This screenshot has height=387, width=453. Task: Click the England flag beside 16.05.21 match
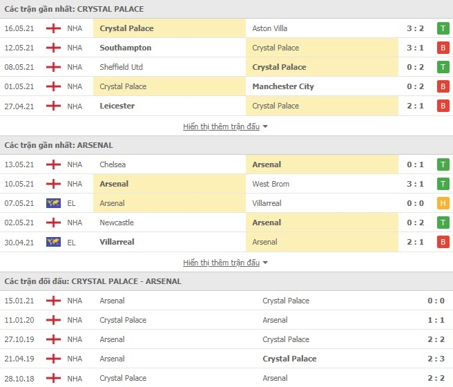tap(53, 28)
